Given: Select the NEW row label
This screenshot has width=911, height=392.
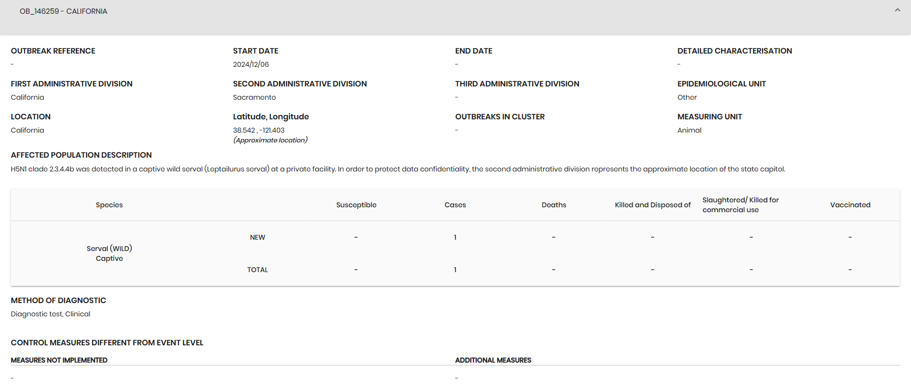Looking at the screenshot, I should (x=257, y=237).
